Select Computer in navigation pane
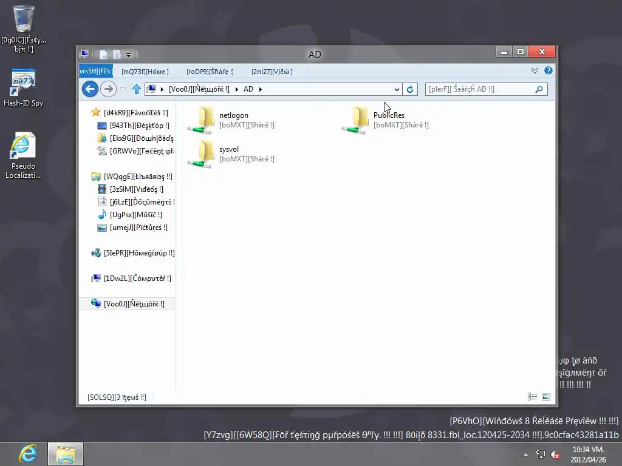This screenshot has width=622, height=466. [131, 278]
